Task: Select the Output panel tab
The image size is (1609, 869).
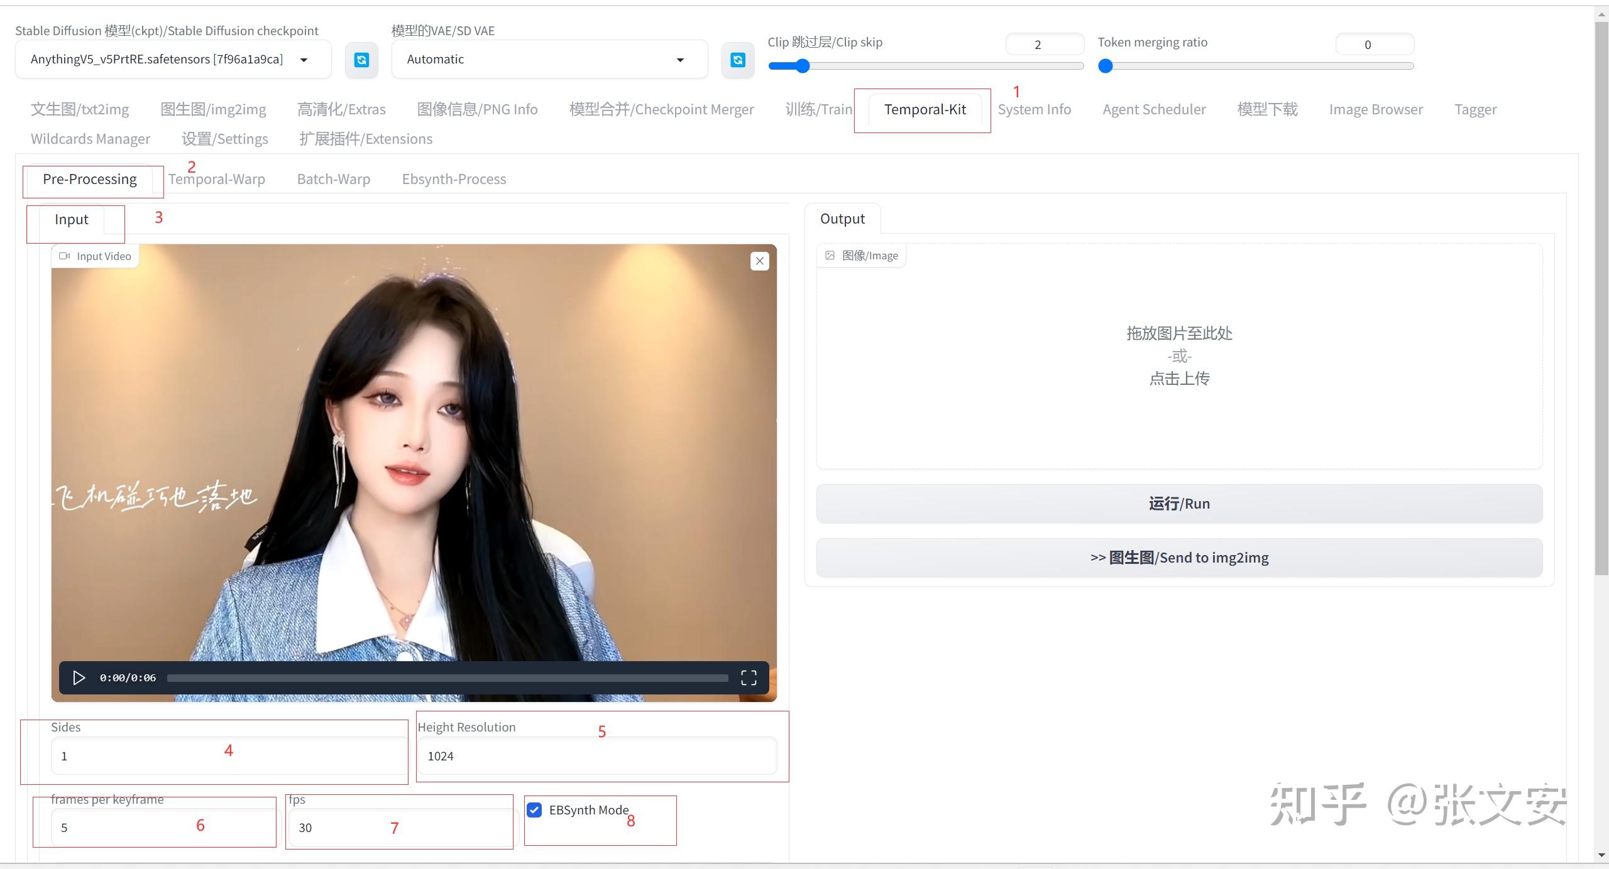Action: pos(842,219)
